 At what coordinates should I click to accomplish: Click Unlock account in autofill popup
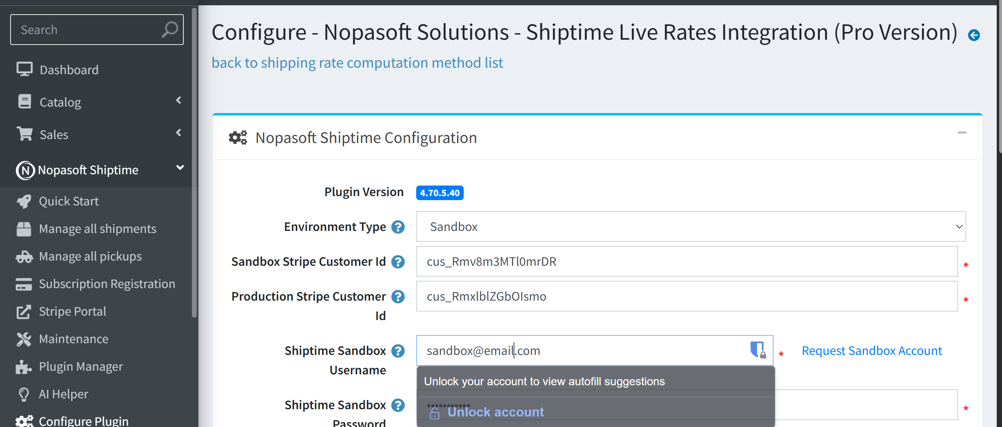495,412
